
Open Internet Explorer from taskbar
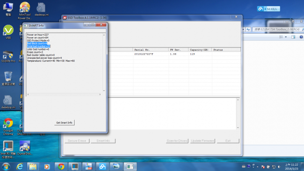click(x=19, y=167)
